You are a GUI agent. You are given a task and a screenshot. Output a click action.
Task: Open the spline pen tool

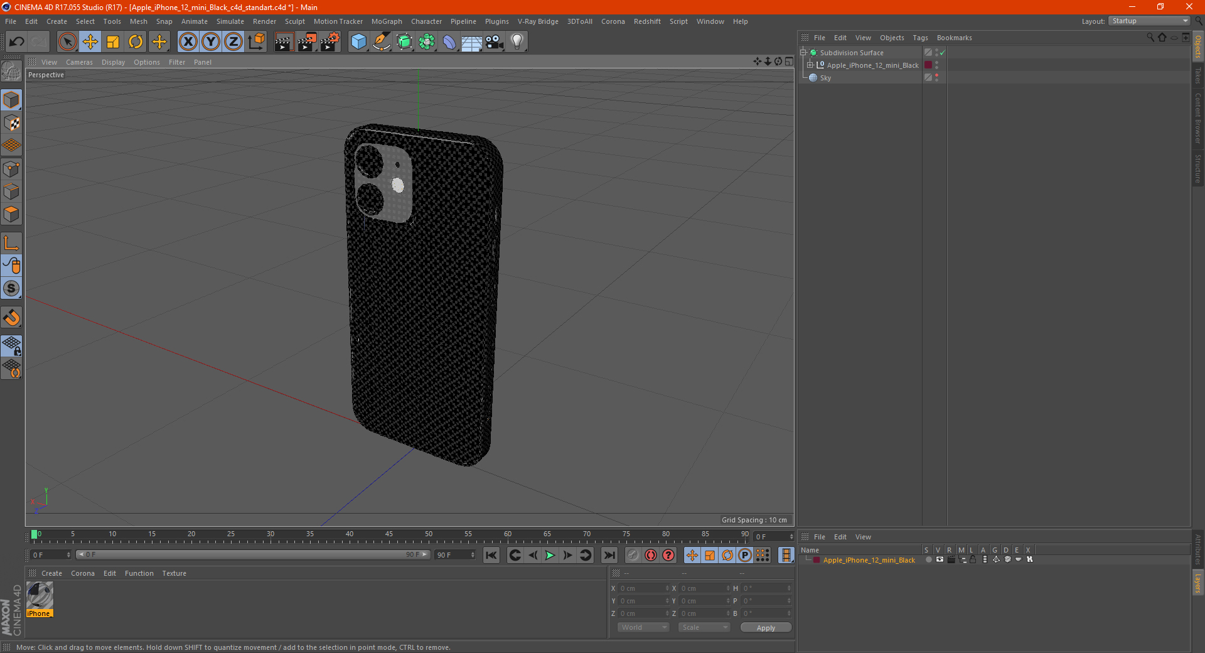coord(381,42)
